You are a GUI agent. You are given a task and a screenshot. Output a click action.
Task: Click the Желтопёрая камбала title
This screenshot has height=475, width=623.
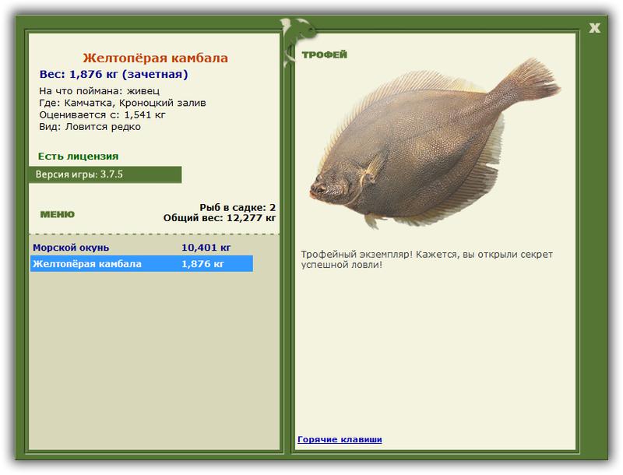[x=155, y=58]
